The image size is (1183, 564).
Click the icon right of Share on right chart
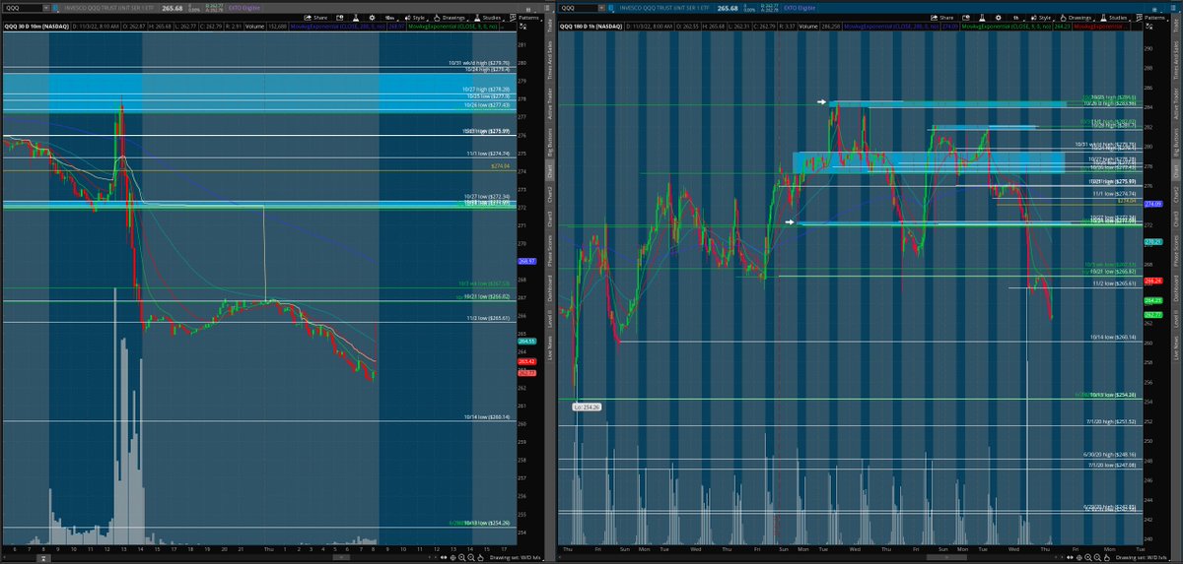[x=966, y=18]
